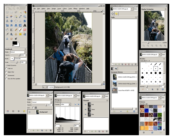This screenshot has height=139, width=173.
Task: Click the swap foreground/background colors arrow
Action: (x=19, y=42)
